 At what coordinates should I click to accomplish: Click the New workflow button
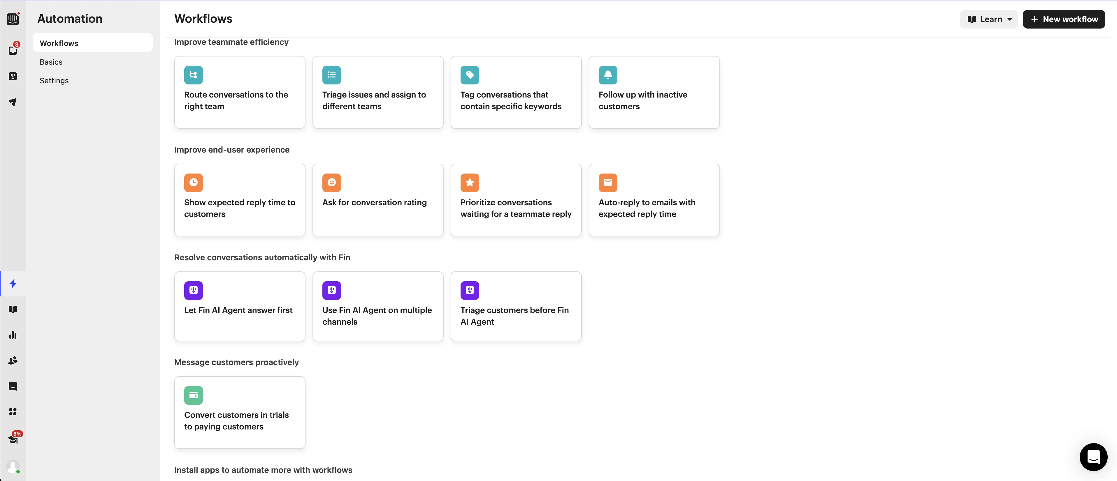[x=1064, y=19]
